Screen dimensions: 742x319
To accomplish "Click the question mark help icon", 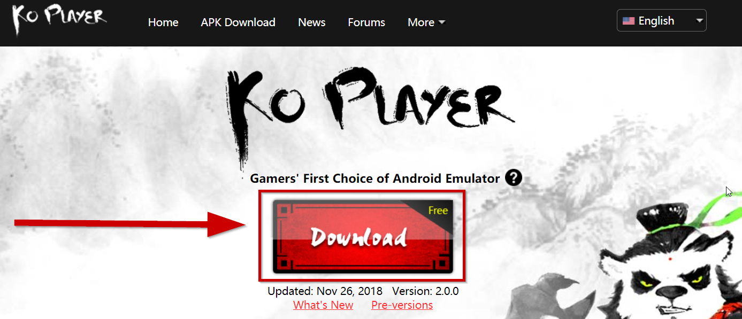I will point(513,177).
